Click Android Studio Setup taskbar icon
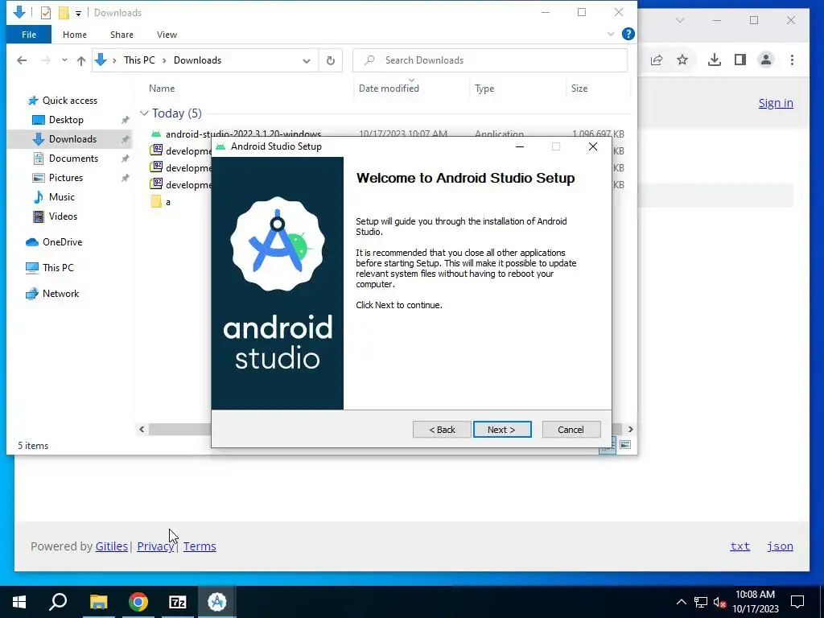Image resolution: width=824 pixels, height=618 pixels. [x=217, y=602]
